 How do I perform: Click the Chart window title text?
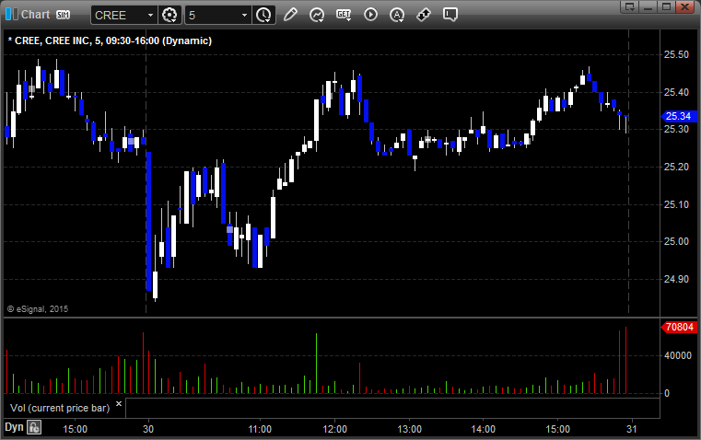click(x=35, y=15)
